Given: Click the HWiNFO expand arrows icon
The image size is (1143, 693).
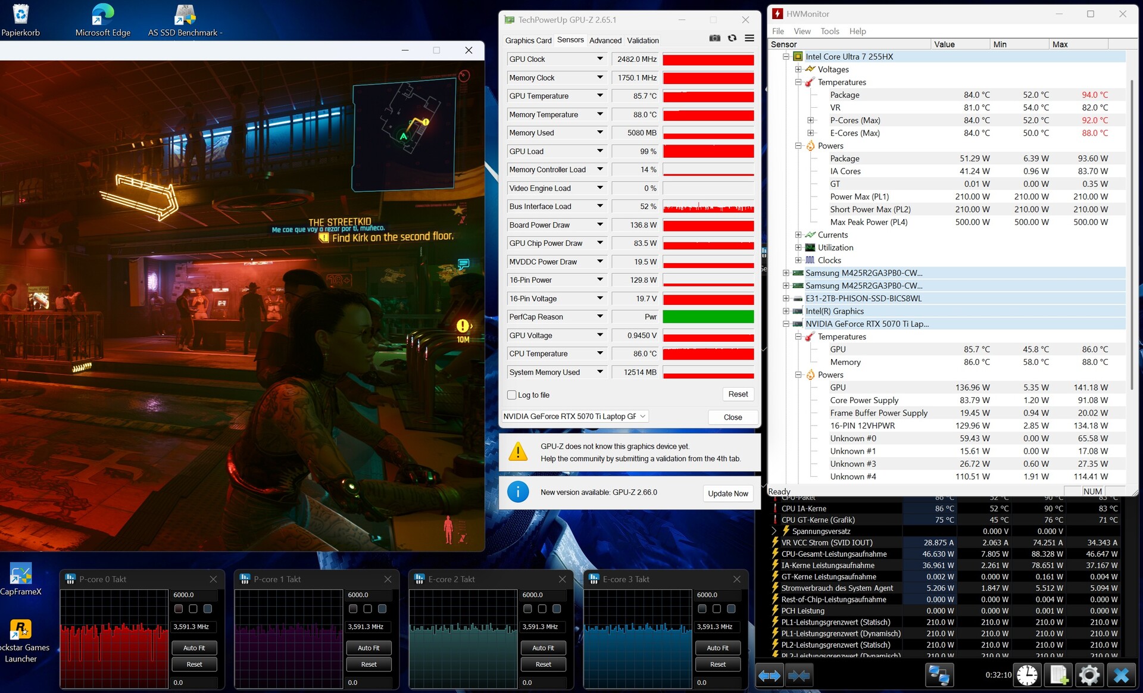Looking at the screenshot, I should [x=769, y=675].
